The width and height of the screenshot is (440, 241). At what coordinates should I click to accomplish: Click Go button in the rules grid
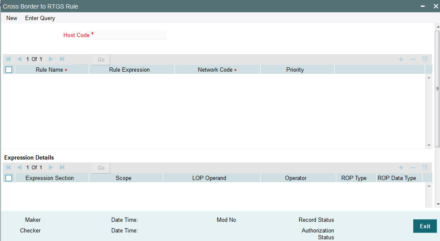tap(101, 59)
